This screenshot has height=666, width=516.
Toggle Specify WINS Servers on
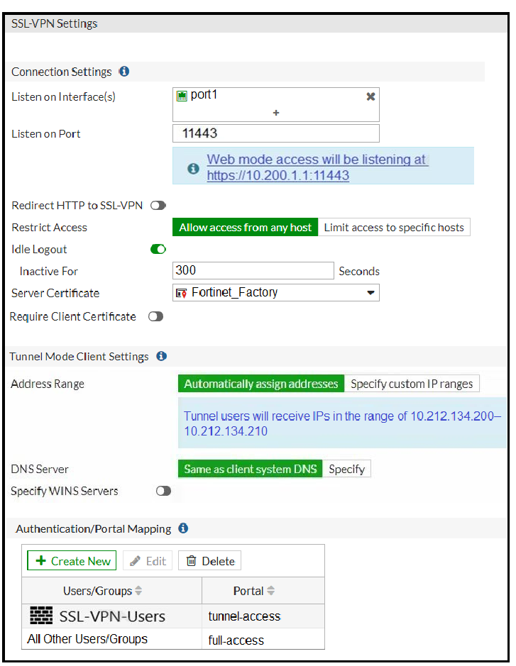[163, 491]
